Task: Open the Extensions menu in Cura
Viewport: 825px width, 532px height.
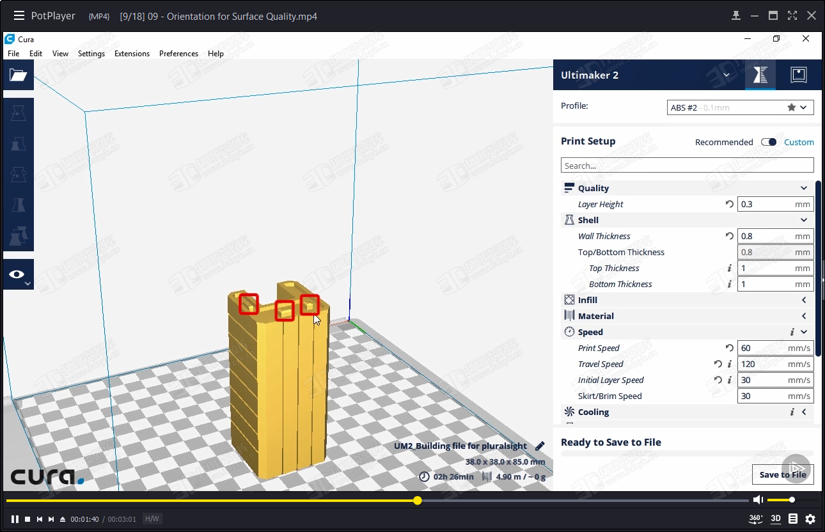Action: tap(132, 54)
